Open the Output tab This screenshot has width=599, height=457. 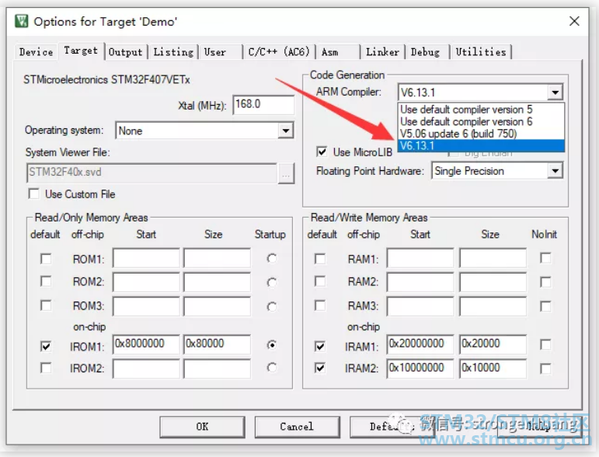coord(126,52)
